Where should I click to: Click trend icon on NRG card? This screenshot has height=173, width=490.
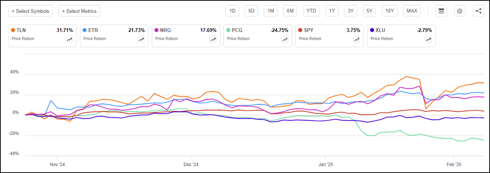click(213, 39)
